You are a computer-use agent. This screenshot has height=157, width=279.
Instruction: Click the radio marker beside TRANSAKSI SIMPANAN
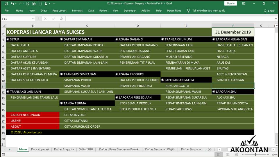click(x=61, y=74)
